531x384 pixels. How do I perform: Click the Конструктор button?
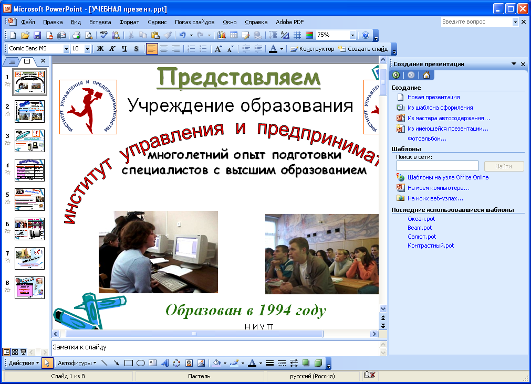[312, 49]
